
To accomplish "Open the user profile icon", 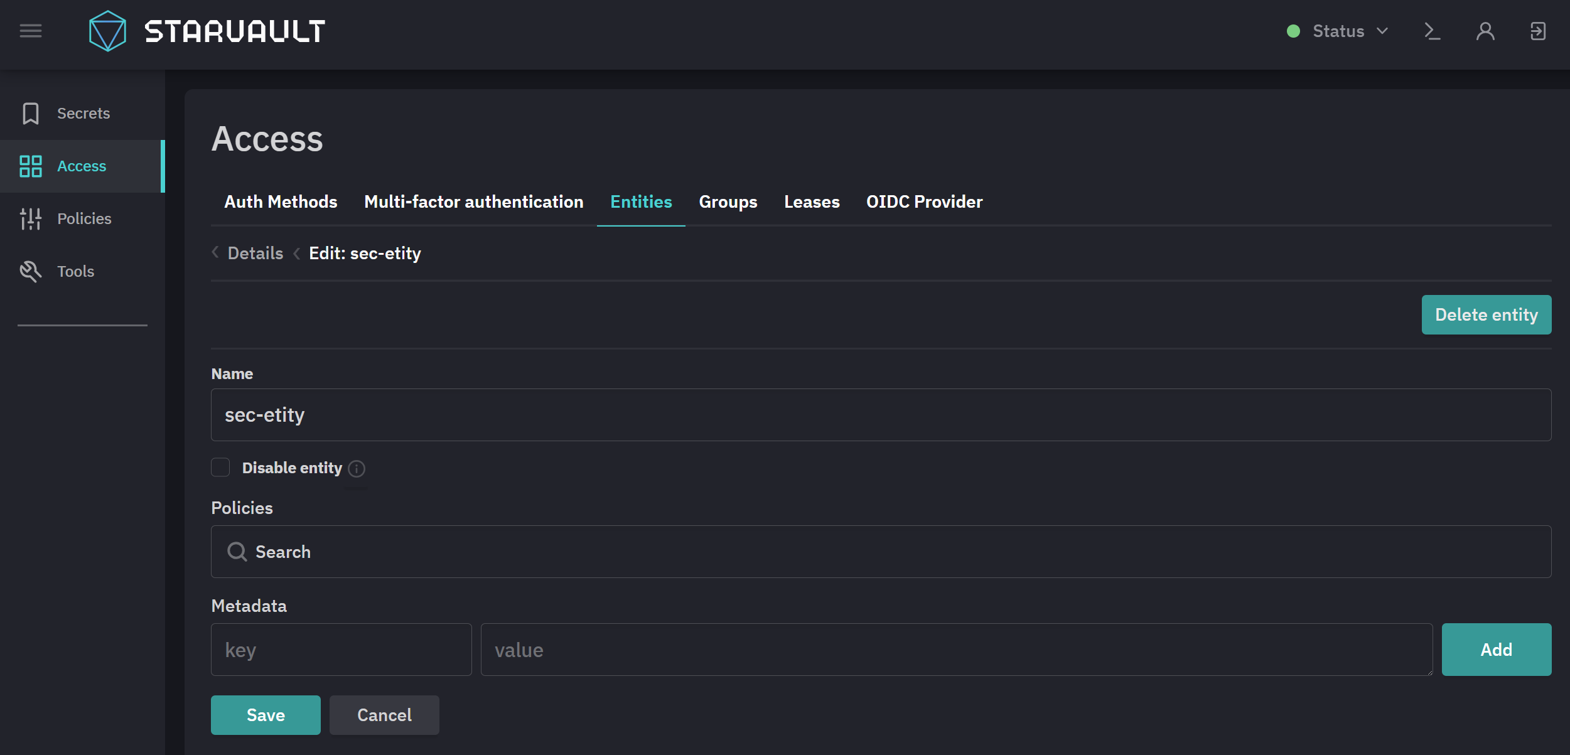I will (1485, 31).
